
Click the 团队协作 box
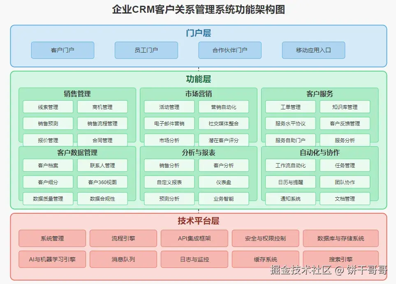pos(345,182)
